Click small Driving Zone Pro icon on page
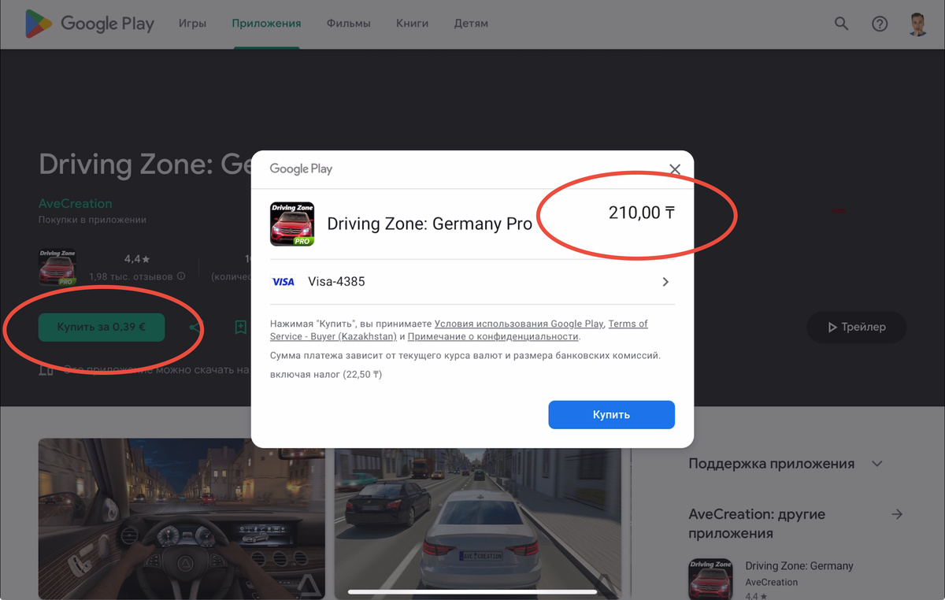Screen dimensions: 945x600 [57, 268]
